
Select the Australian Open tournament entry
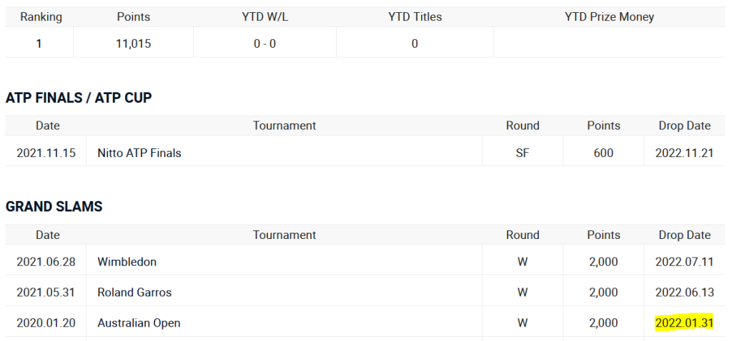pos(139,323)
